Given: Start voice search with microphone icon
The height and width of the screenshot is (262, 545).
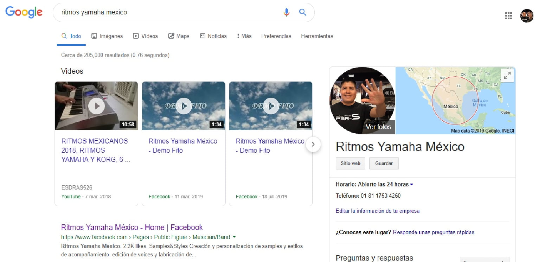Looking at the screenshot, I should pos(287,12).
